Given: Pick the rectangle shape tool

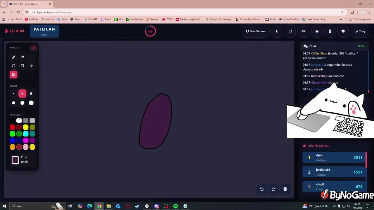Looking at the screenshot, I should coord(22,66).
